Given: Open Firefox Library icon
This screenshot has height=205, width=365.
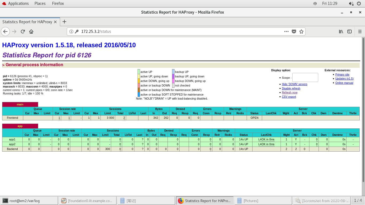Looking at the screenshot, I should 341,31.
